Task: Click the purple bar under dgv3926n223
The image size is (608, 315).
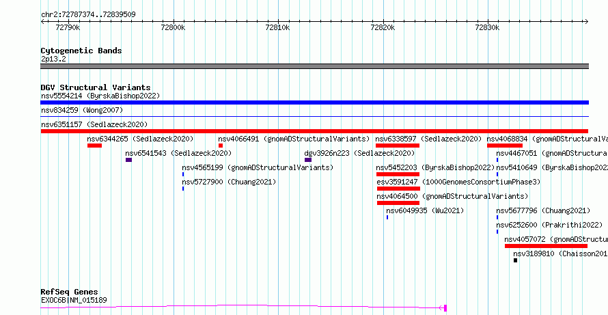Action: 308,160
